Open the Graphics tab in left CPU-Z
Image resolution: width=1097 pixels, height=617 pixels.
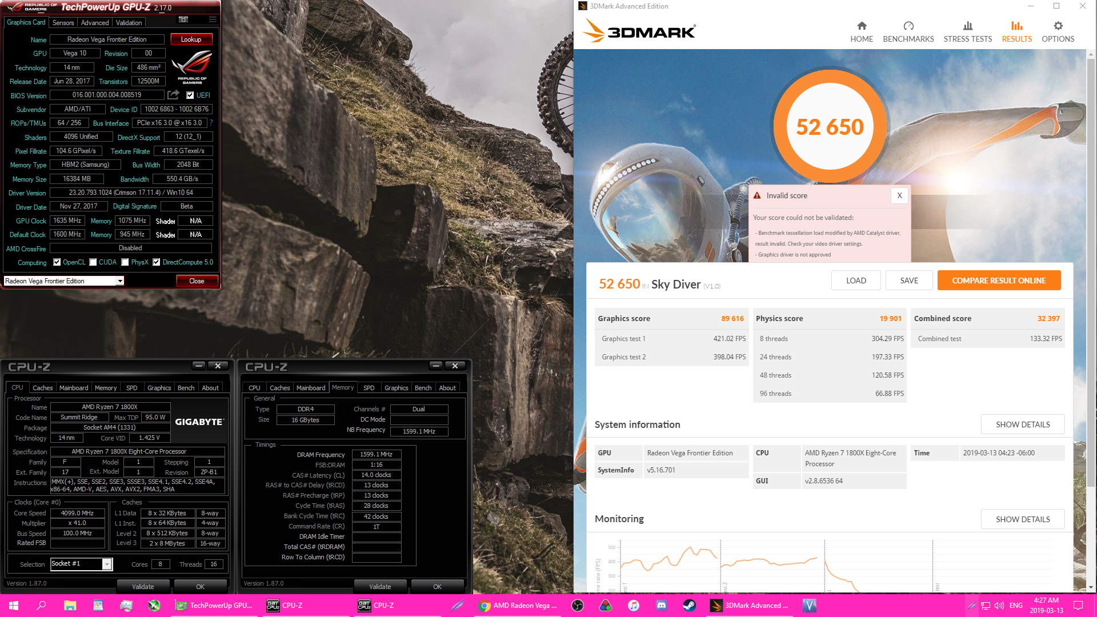pyautogui.click(x=159, y=388)
